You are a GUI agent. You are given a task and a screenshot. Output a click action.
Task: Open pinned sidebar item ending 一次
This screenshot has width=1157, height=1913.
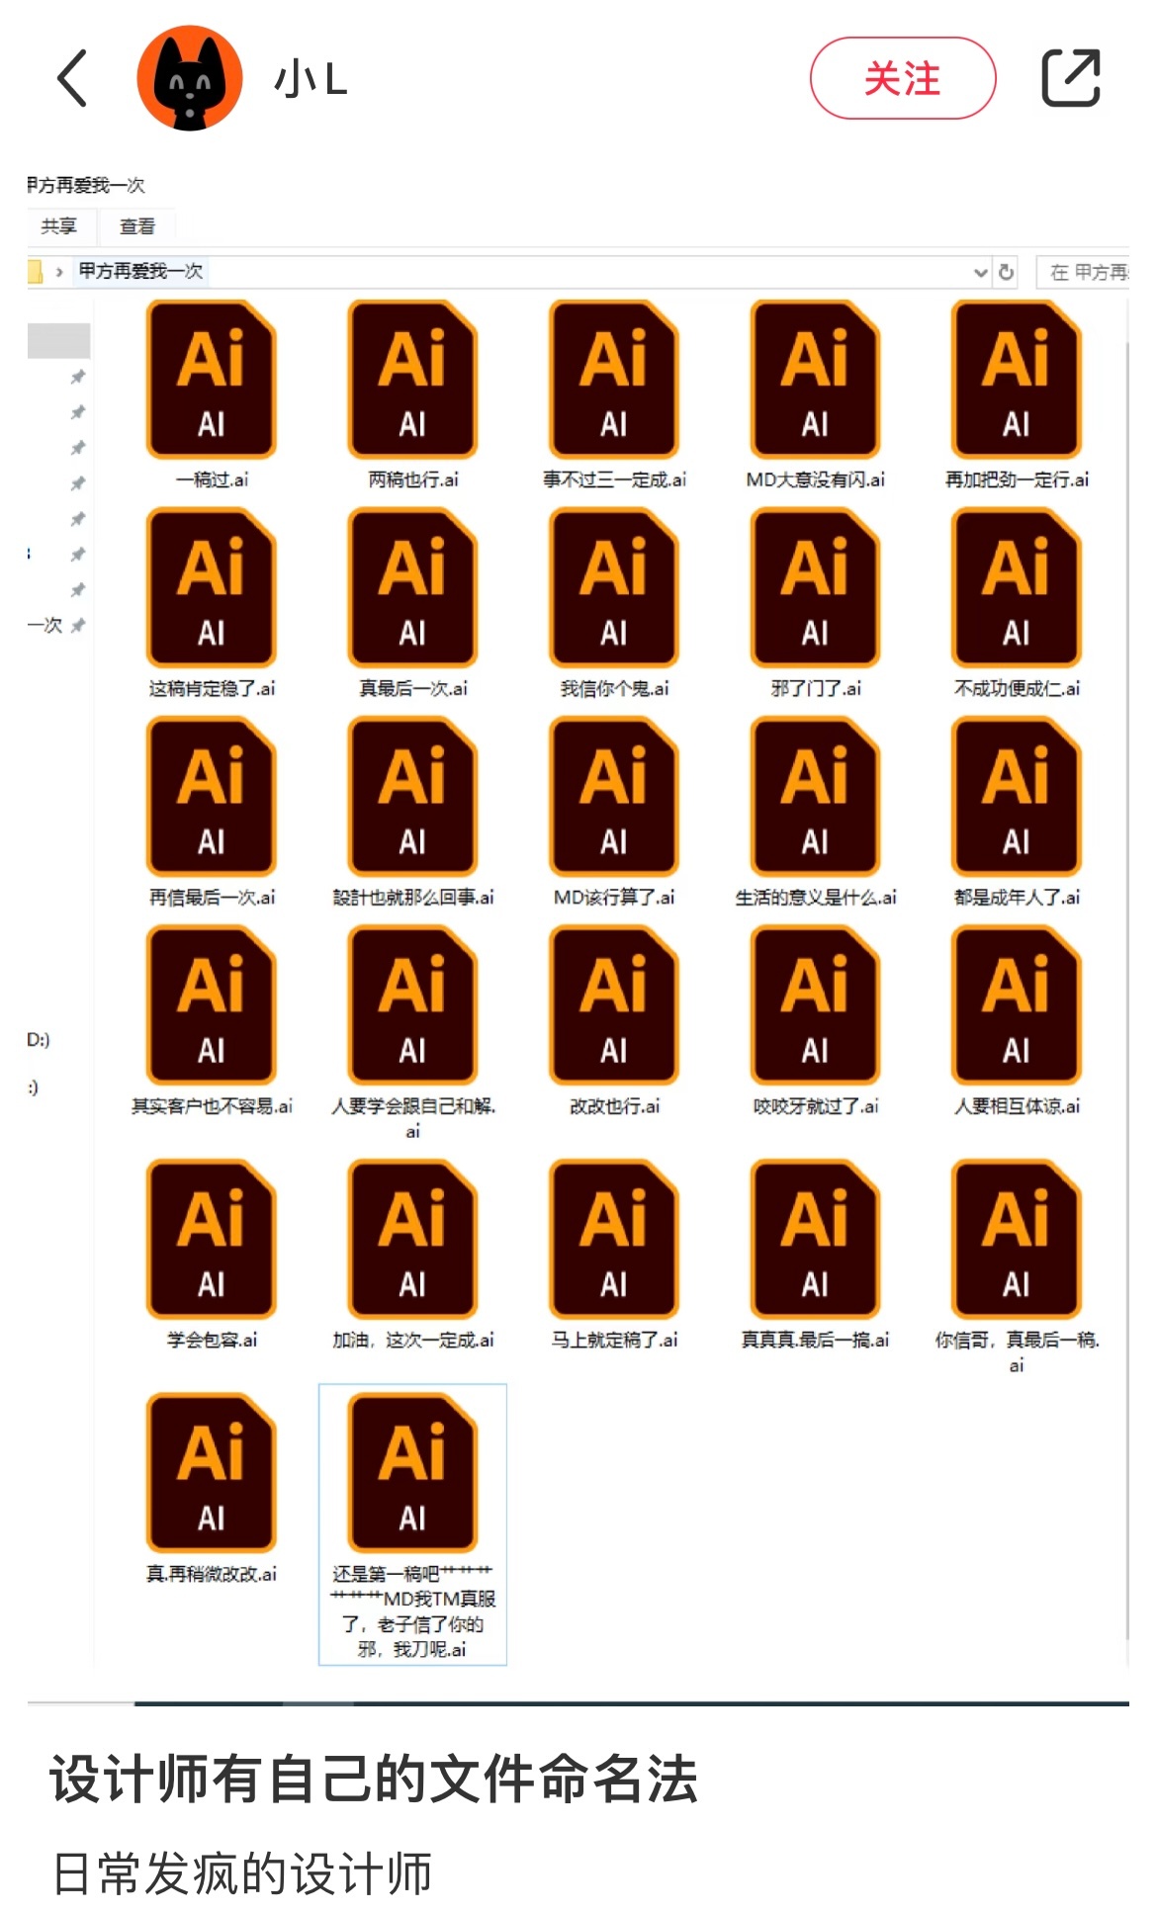pyautogui.click(x=56, y=625)
